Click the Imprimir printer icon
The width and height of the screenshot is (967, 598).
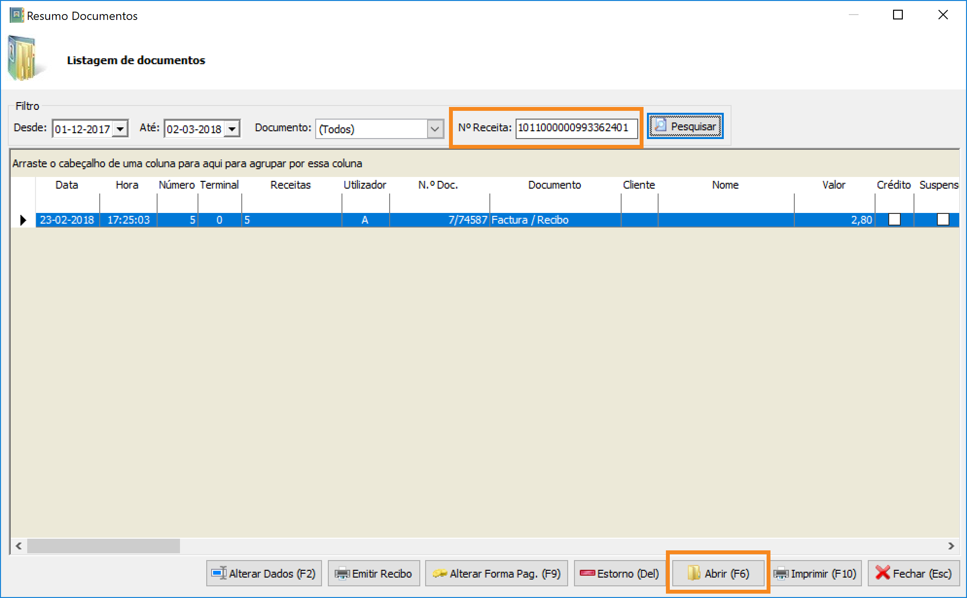[x=781, y=574]
